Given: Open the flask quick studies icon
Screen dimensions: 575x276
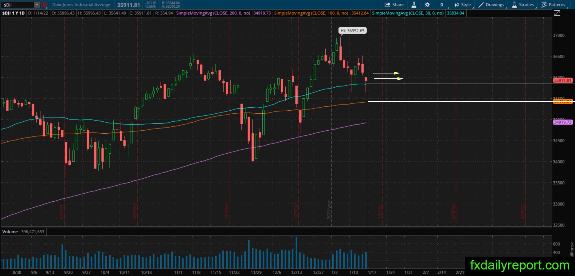Looking at the screenshot, I should 414,5.
